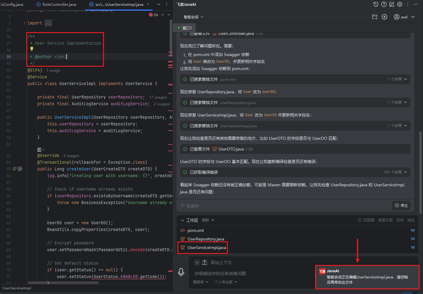Activate the microphone voice input icon
The image size is (423, 294).
181,272
